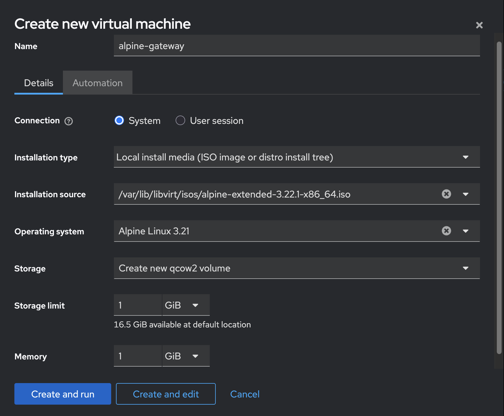Select the User session connection option

click(x=180, y=121)
